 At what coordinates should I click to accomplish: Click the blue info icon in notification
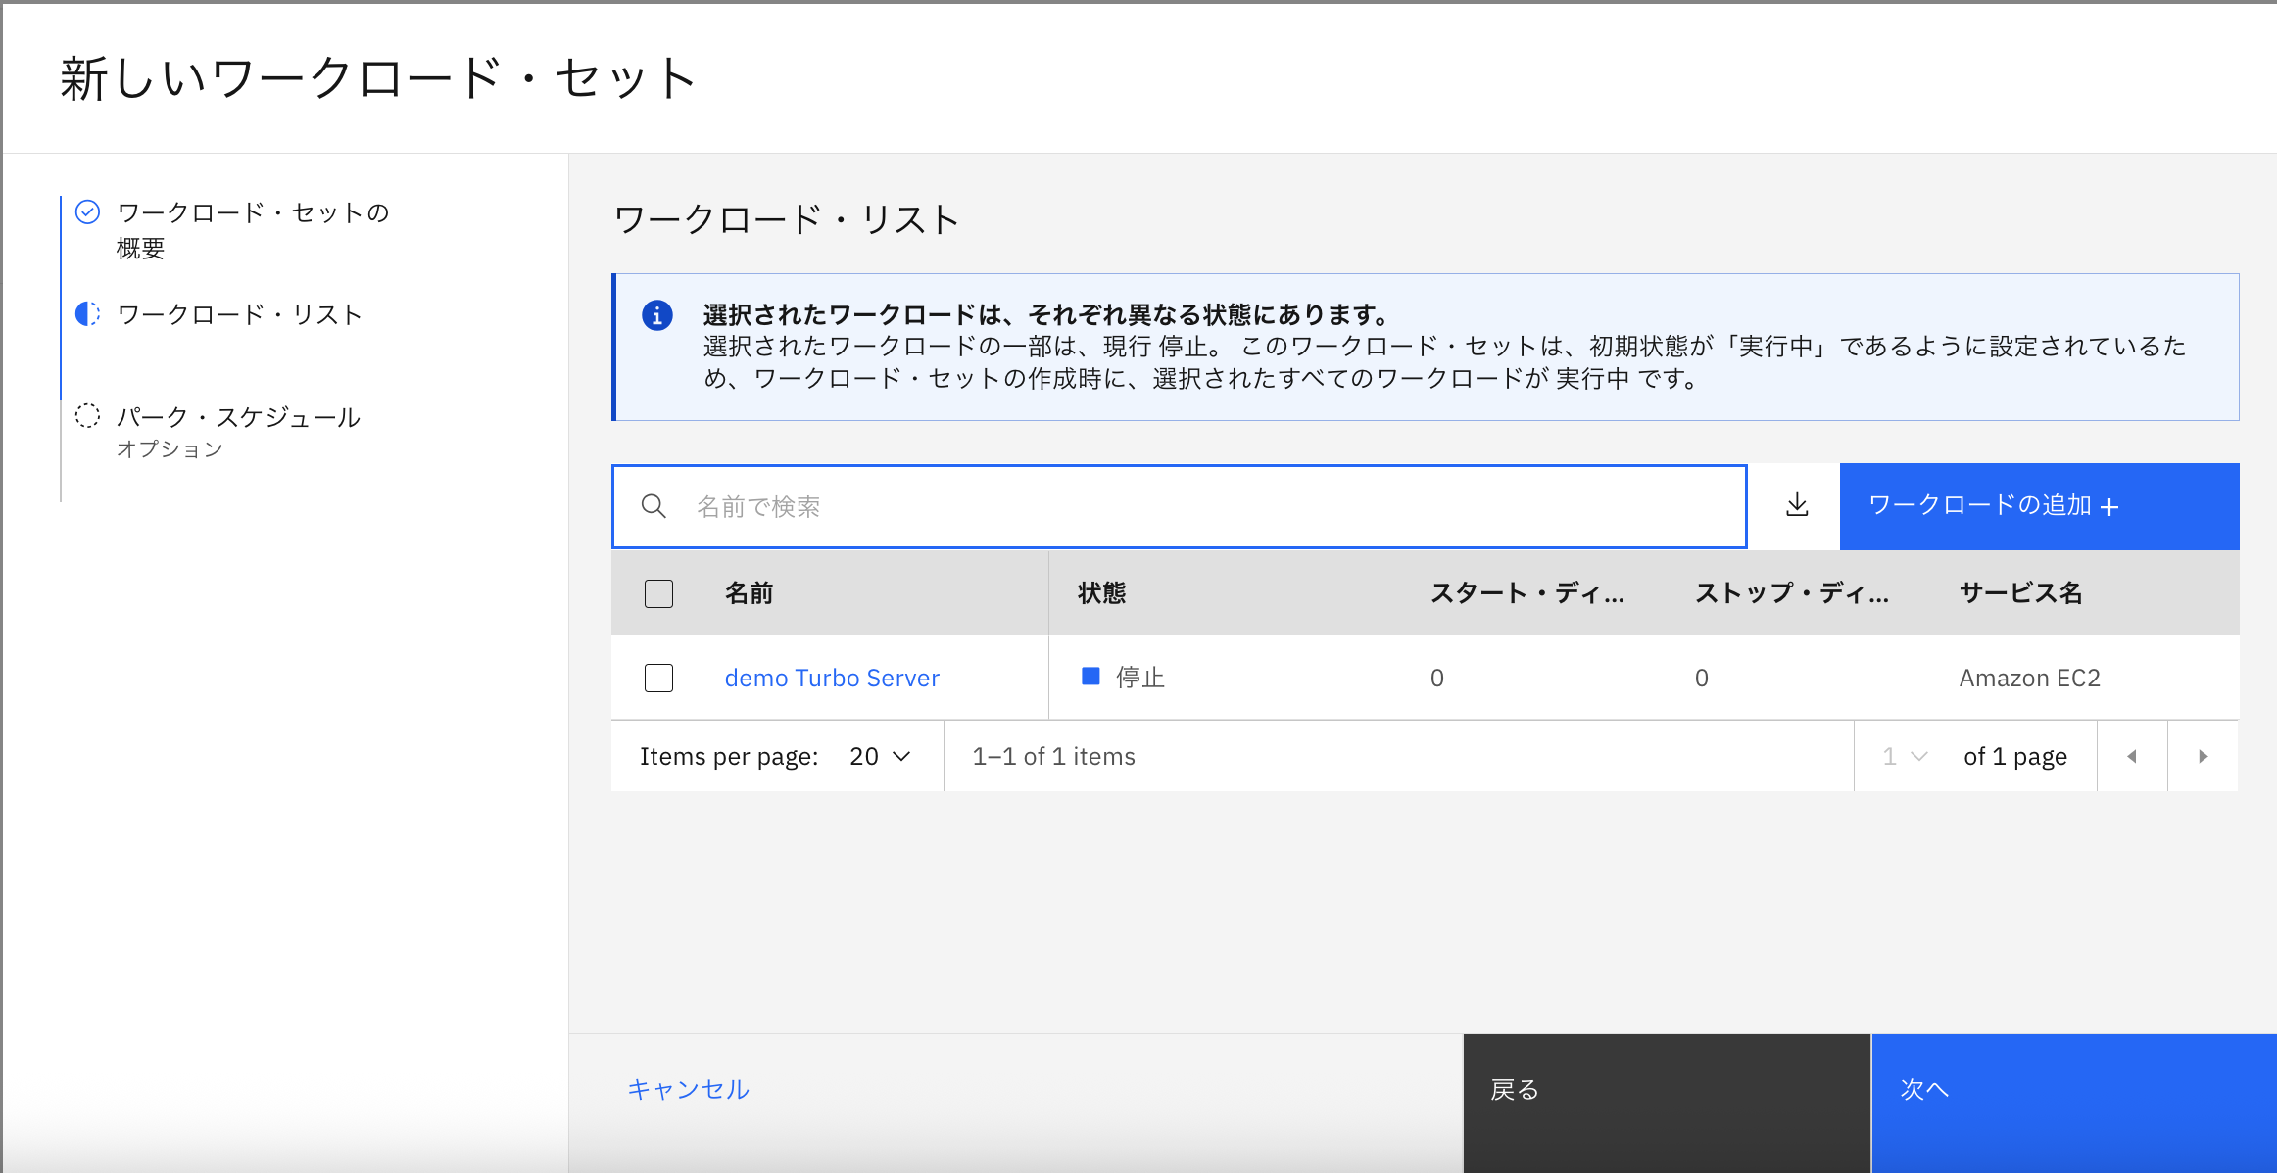point(656,315)
